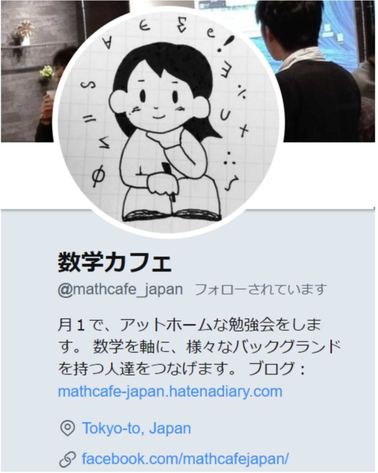Click the フォローされています follow-status label
Image resolution: width=378 pixels, height=473 pixels.
coord(261,290)
